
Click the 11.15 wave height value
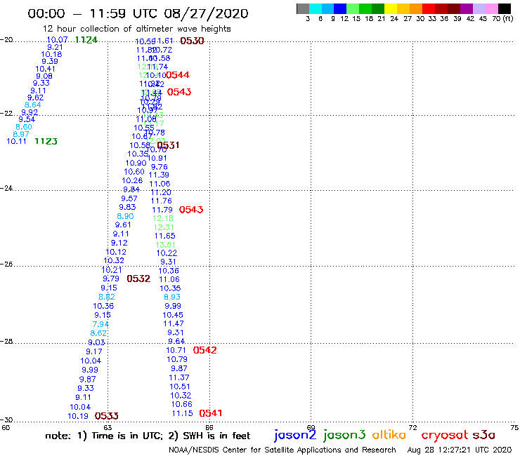(183, 413)
